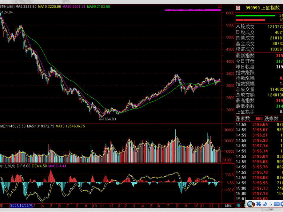Image resolution: width=283 pixels, height=212 pixels.
Task: Click the X100 volume unit label
Action: tap(226, 160)
